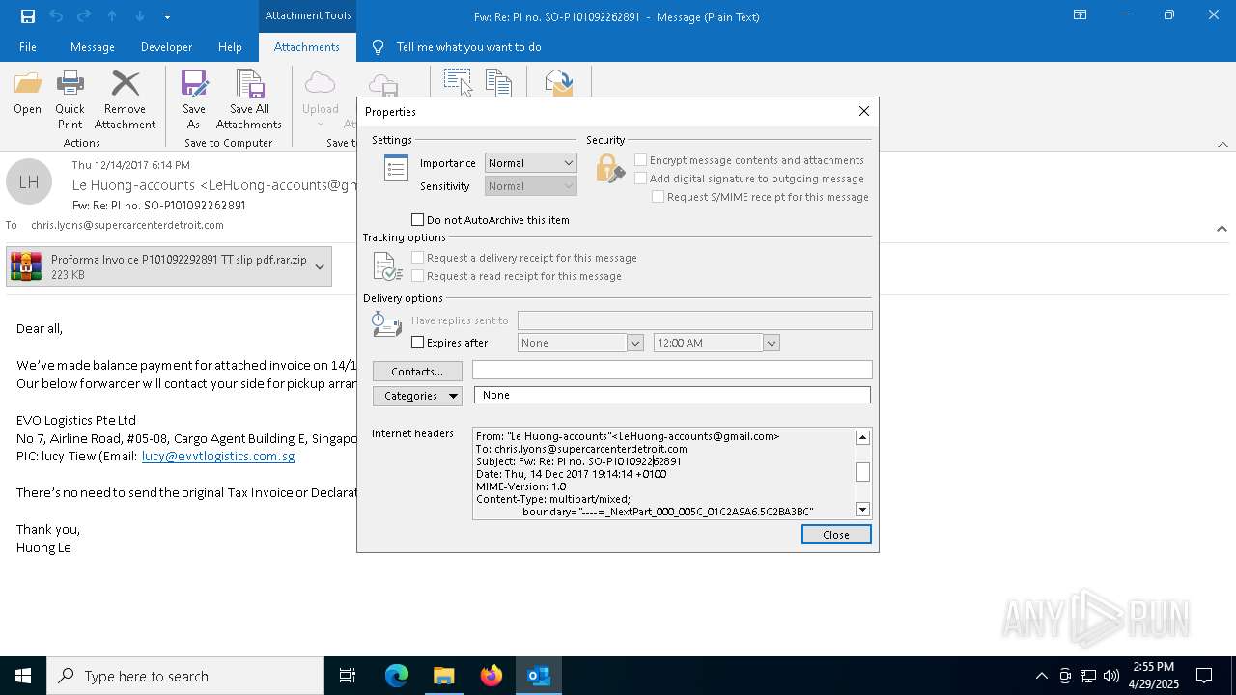Check Encrypt message contents and attachments
The image size is (1236, 695).
pyautogui.click(x=640, y=160)
